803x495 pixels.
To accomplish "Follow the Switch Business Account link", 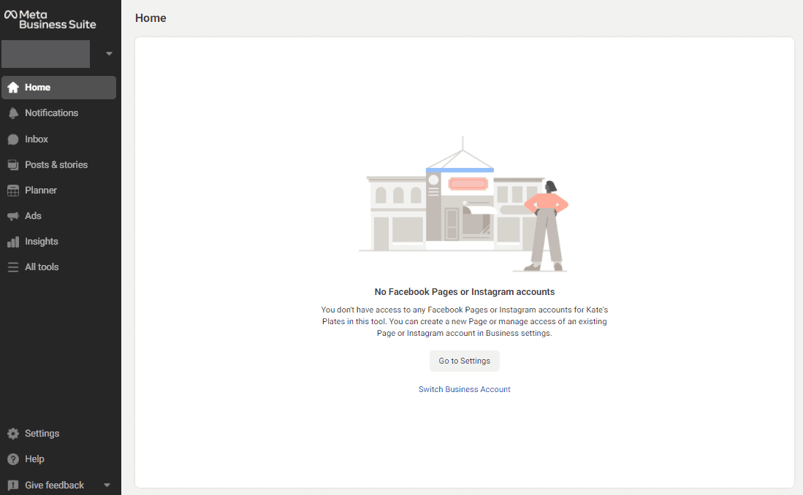I will (464, 390).
